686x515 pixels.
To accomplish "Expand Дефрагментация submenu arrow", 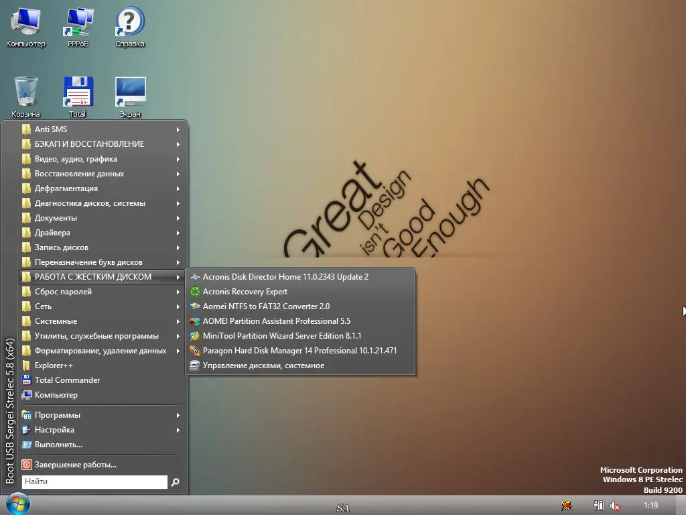I will [x=178, y=188].
